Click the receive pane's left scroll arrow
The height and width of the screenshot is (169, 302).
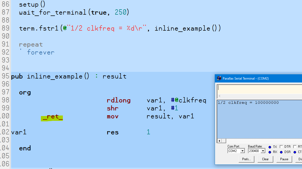pyautogui.click(x=220, y=141)
